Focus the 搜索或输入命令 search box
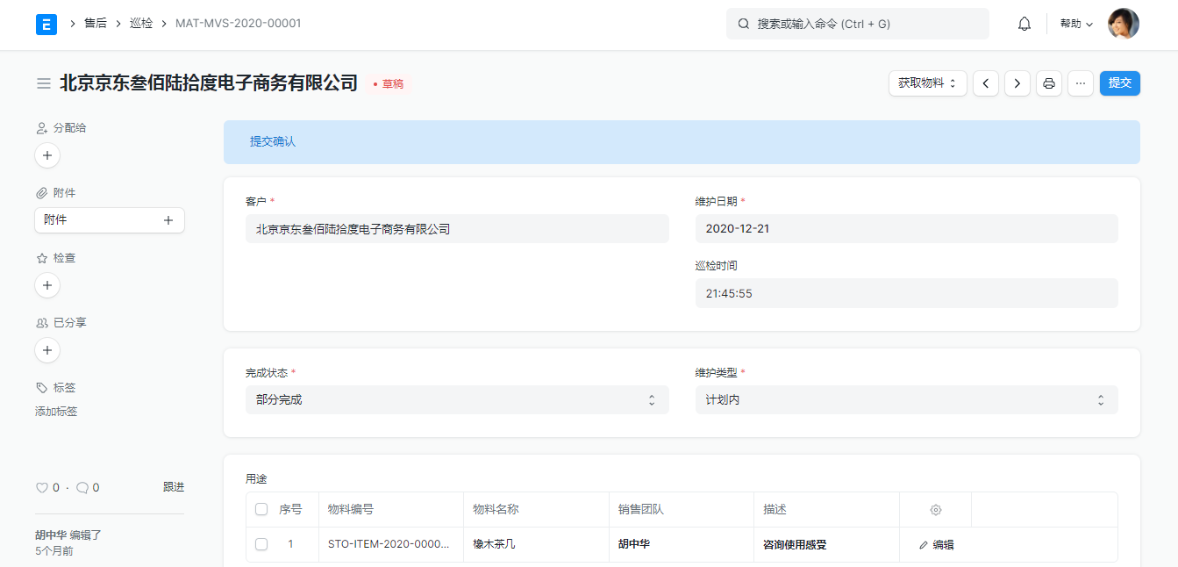This screenshot has width=1178, height=567. point(858,24)
